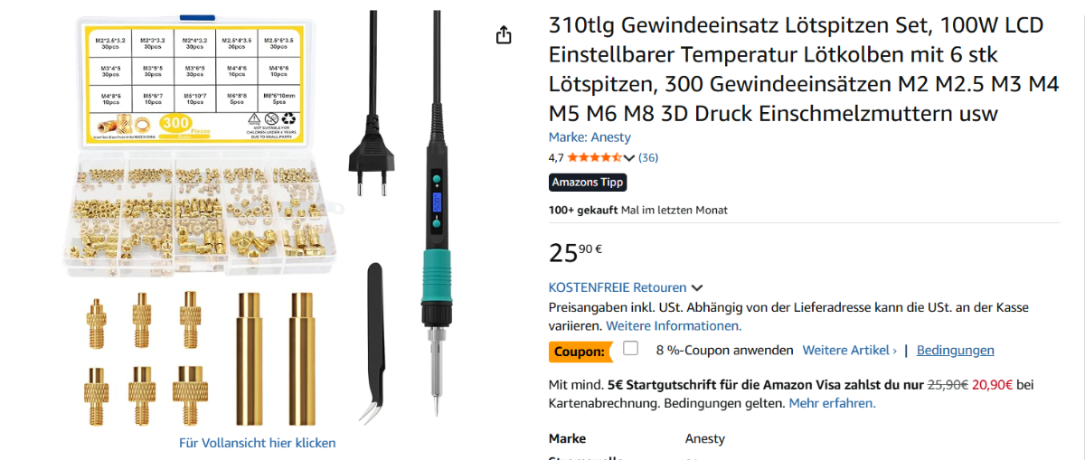Click the star rating icons

595,157
